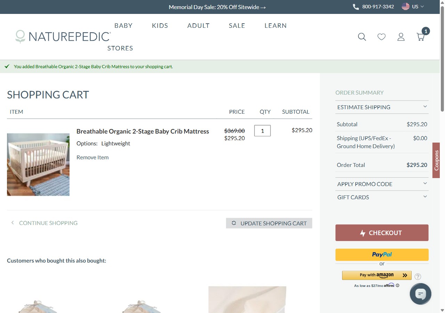Click the struck-through $369.00 price
The height and width of the screenshot is (313, 445).
click(x=234, y=131)
